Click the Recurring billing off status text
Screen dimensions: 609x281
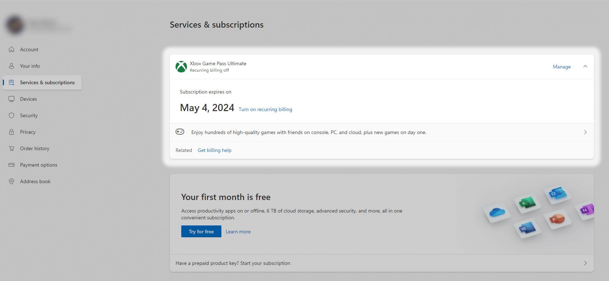pyautogui.click(x=210, y=70)
